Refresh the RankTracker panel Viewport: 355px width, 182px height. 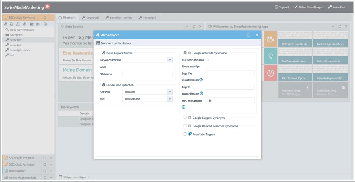coord(45,171)
